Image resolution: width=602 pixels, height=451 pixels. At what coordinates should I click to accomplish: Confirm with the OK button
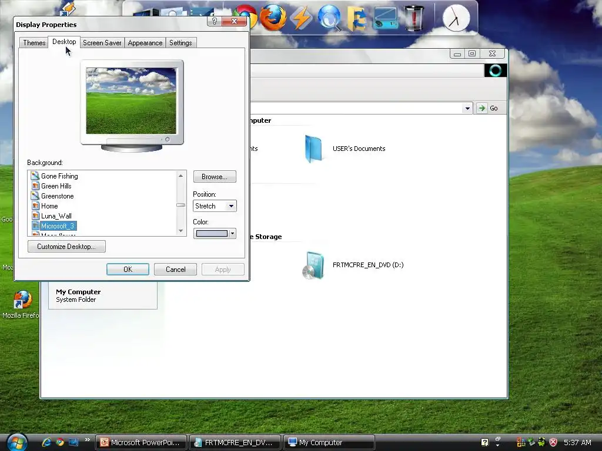pos(128,269)
